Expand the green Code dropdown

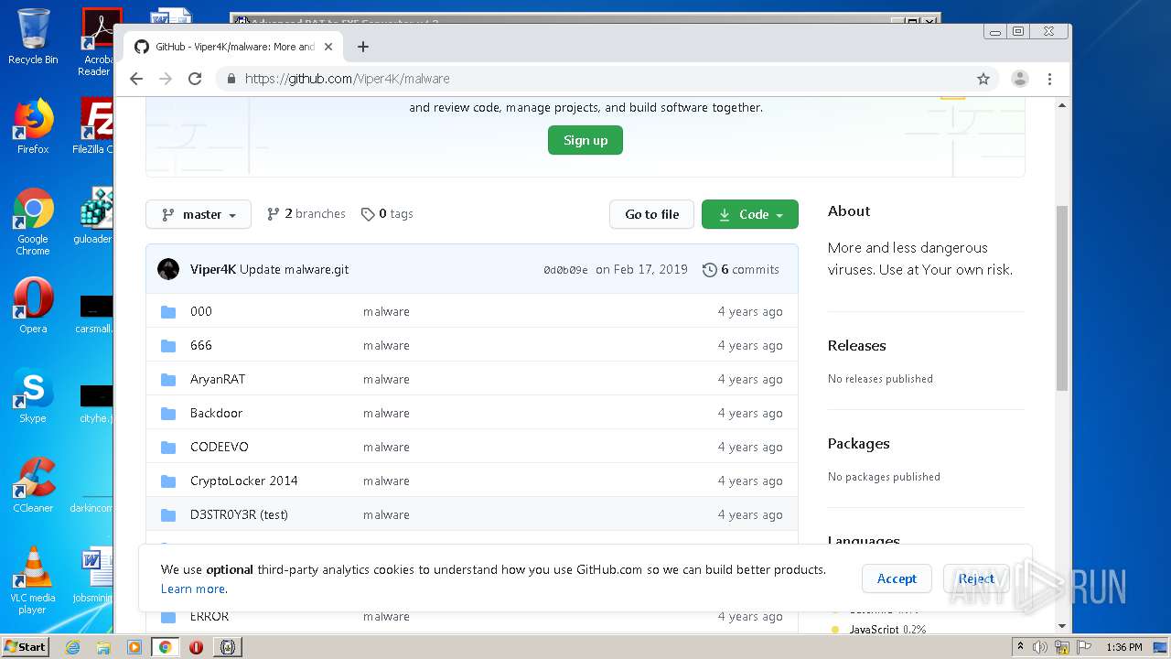tap(750, 214)
